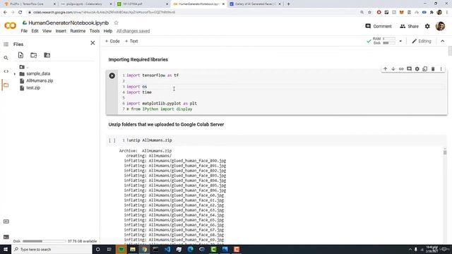Open Help menu

click(x=108, y=31)
